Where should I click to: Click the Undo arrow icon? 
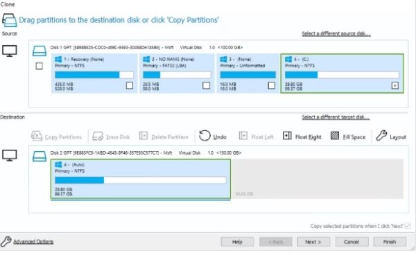[x=205, y=136]
